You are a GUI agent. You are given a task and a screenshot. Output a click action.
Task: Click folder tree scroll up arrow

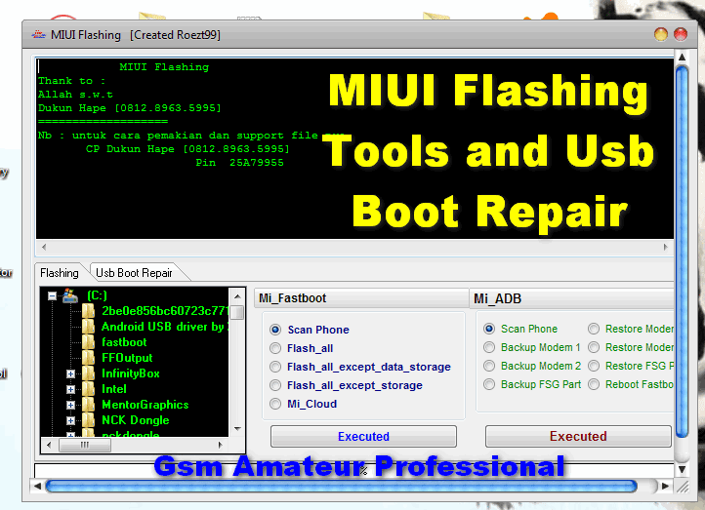[x=237, y=296]
